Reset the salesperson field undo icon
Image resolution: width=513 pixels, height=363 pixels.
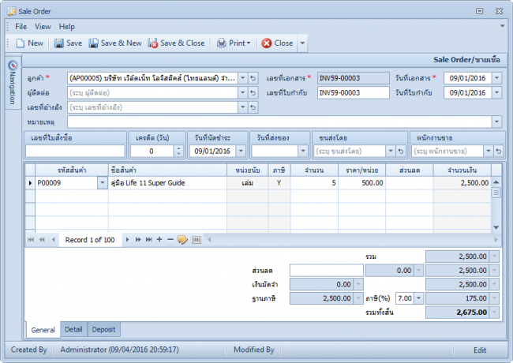(x=498, y=151)
